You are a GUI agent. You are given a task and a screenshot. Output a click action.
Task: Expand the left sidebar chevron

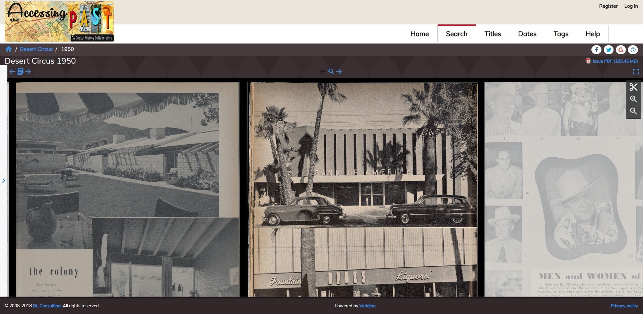[4, 180]
